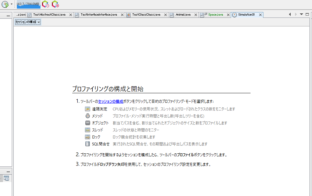Close the Space.java tab
Screen dimensions: 312x196
(228, 15)
